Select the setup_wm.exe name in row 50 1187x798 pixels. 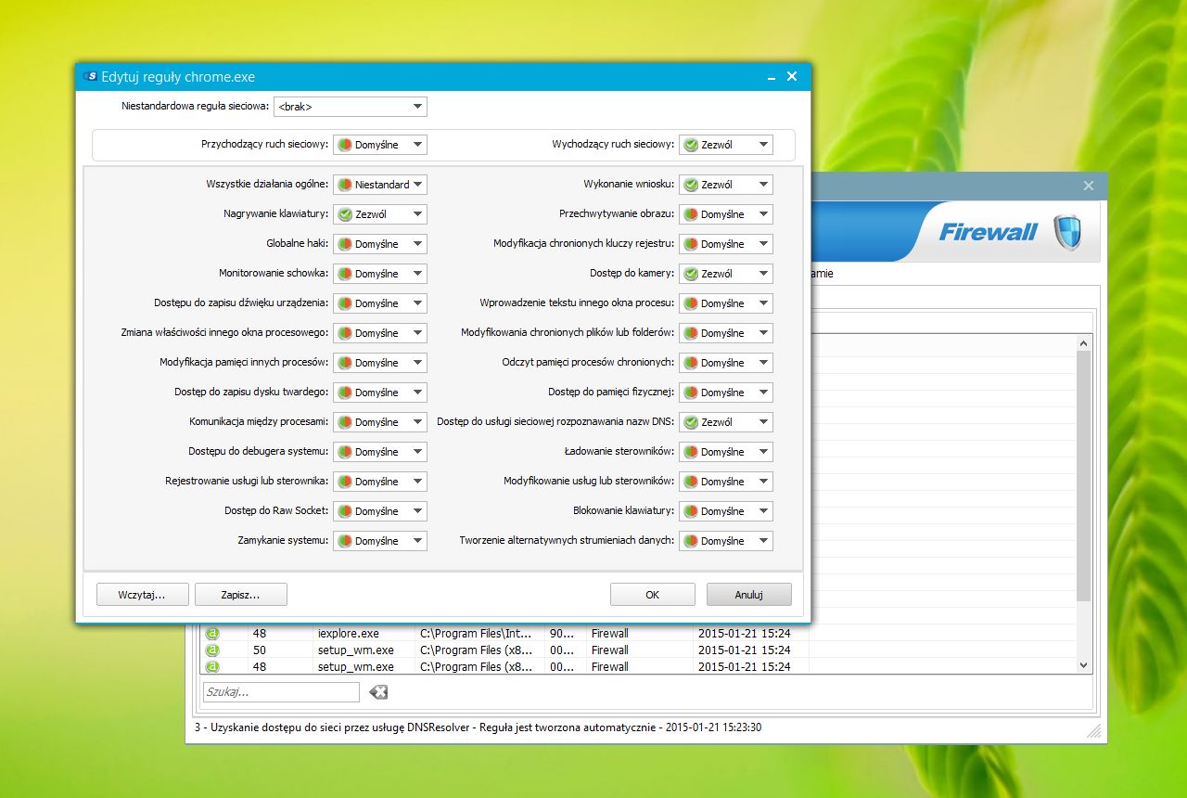(356, 650)
